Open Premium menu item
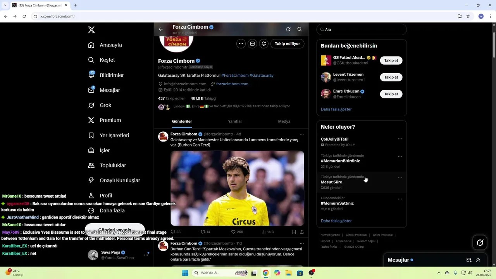Image resolution: width=496 pixels, height=279 pixels. click(x=105, y=120)
